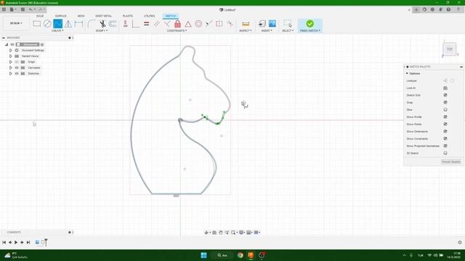Toggle Sketch Grid checkbox

point(445,95)
